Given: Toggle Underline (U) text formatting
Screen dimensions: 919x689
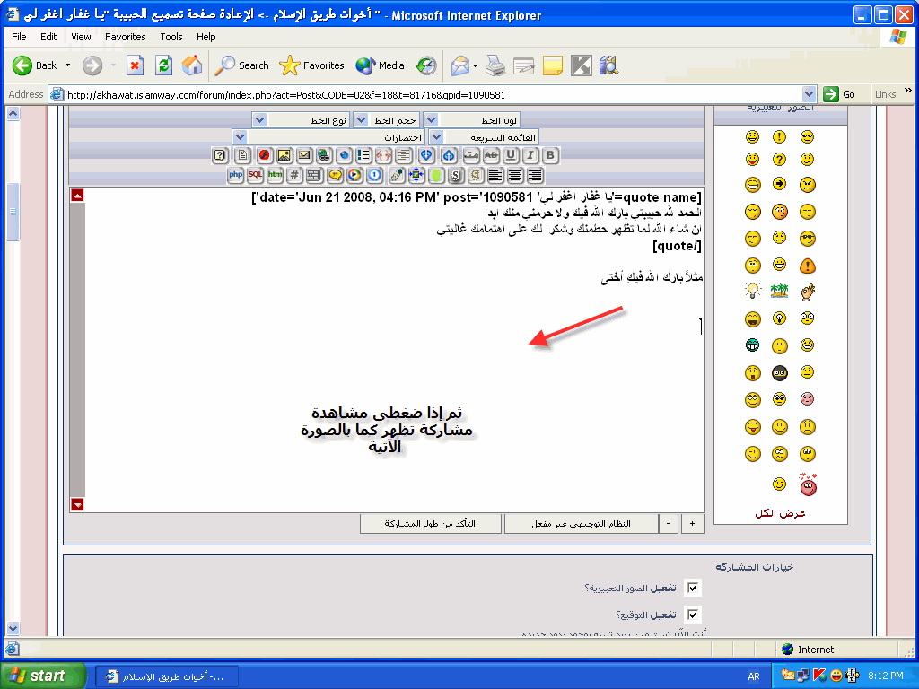Looking at the screenshot, I should (x=511, y=155).
